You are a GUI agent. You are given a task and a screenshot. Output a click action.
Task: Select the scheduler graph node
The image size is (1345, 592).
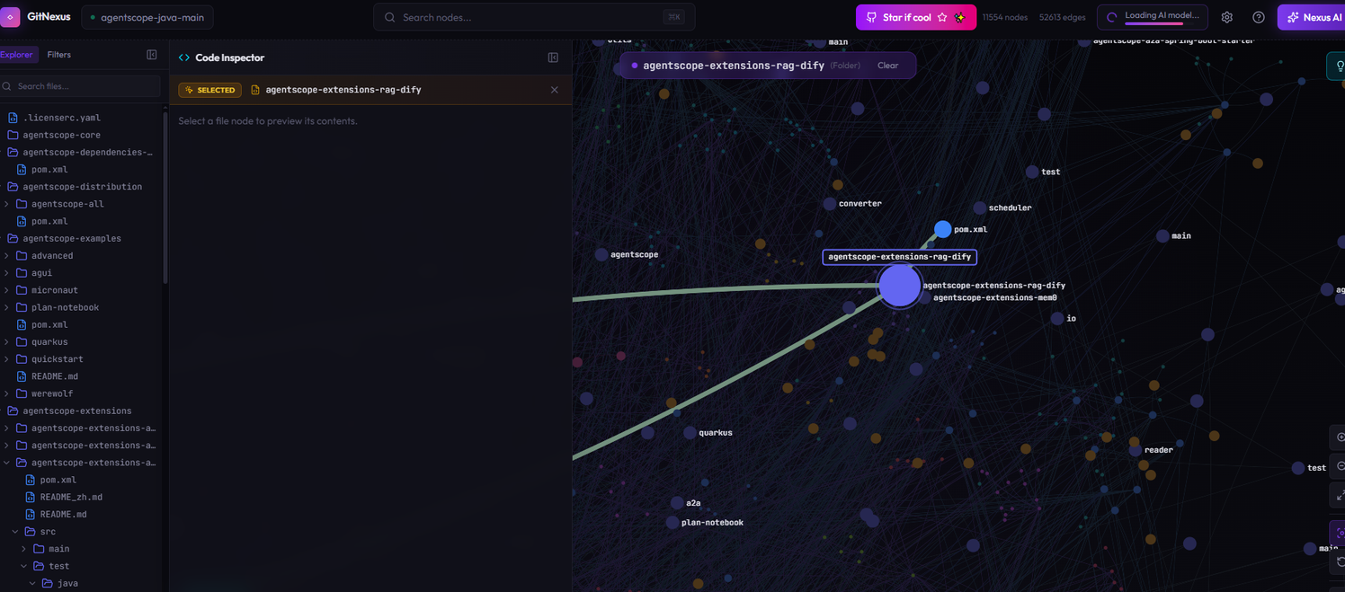tap(980, 208)
